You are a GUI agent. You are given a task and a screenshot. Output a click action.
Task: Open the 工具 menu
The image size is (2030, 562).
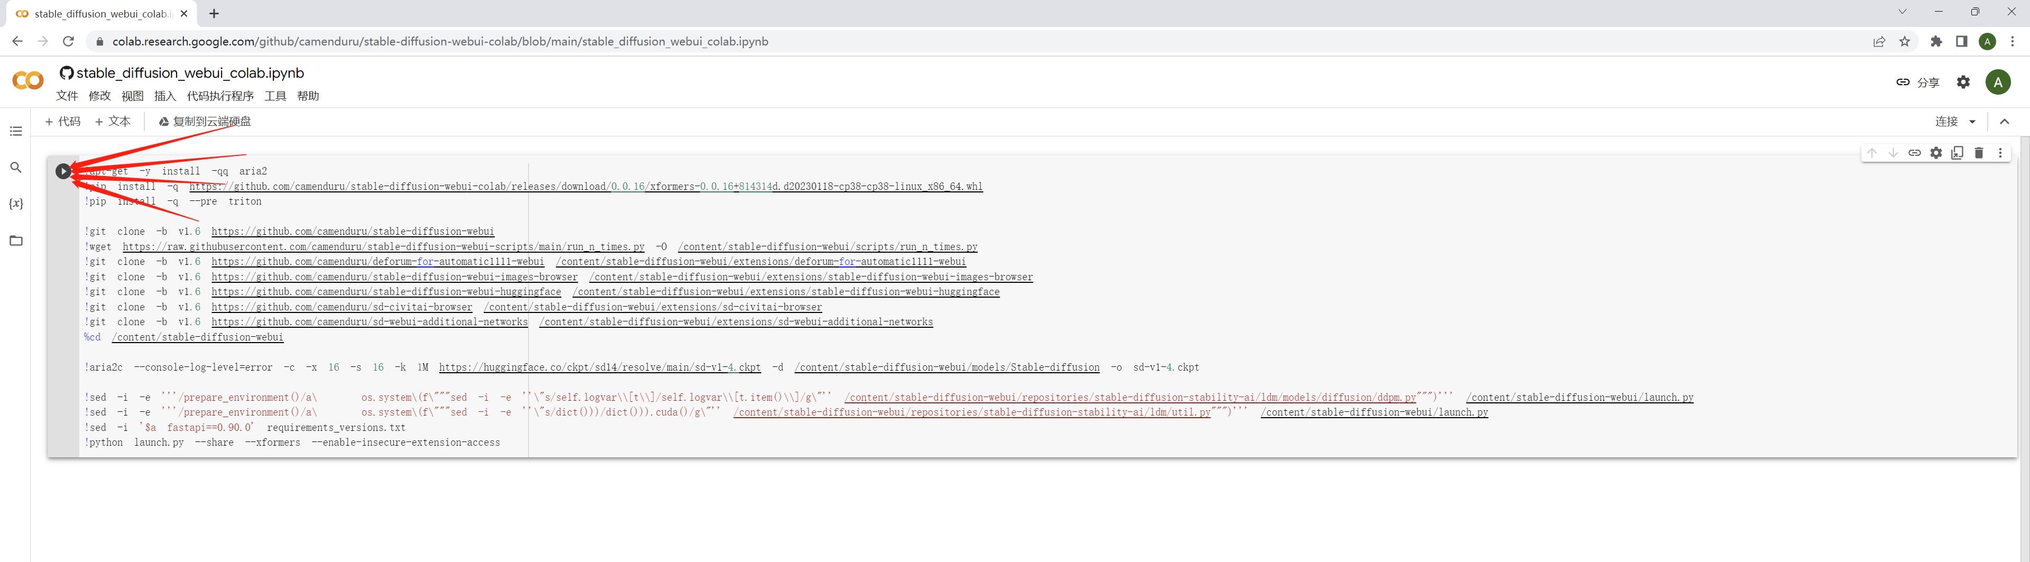point(275,96)
